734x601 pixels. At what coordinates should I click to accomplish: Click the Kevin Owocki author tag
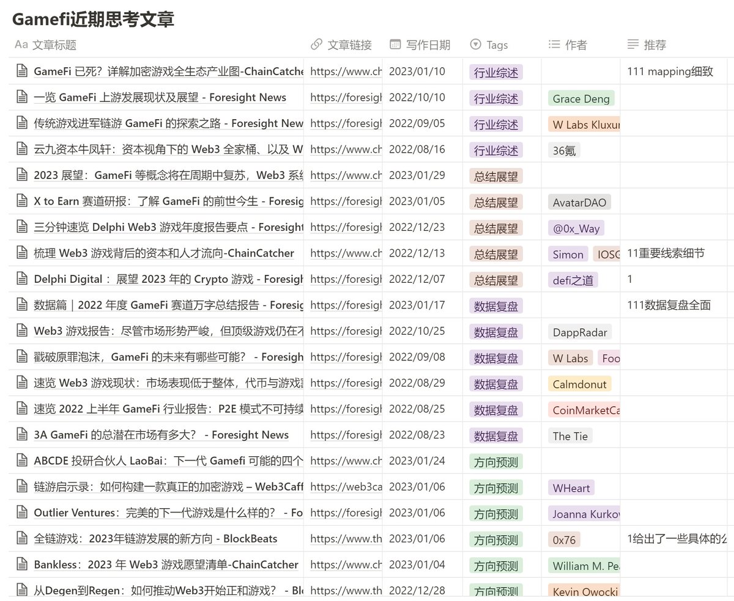point(584,591)
